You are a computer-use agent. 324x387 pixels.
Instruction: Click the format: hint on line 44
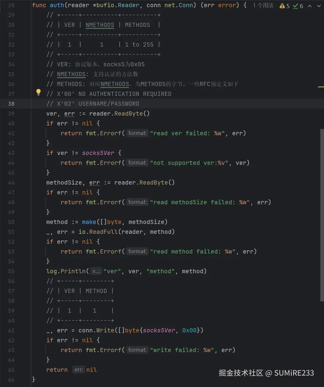click(137, 163)
